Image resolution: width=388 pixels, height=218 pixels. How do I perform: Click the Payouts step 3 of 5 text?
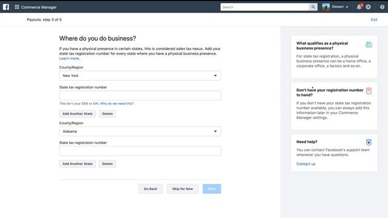[x=44, y=19]
